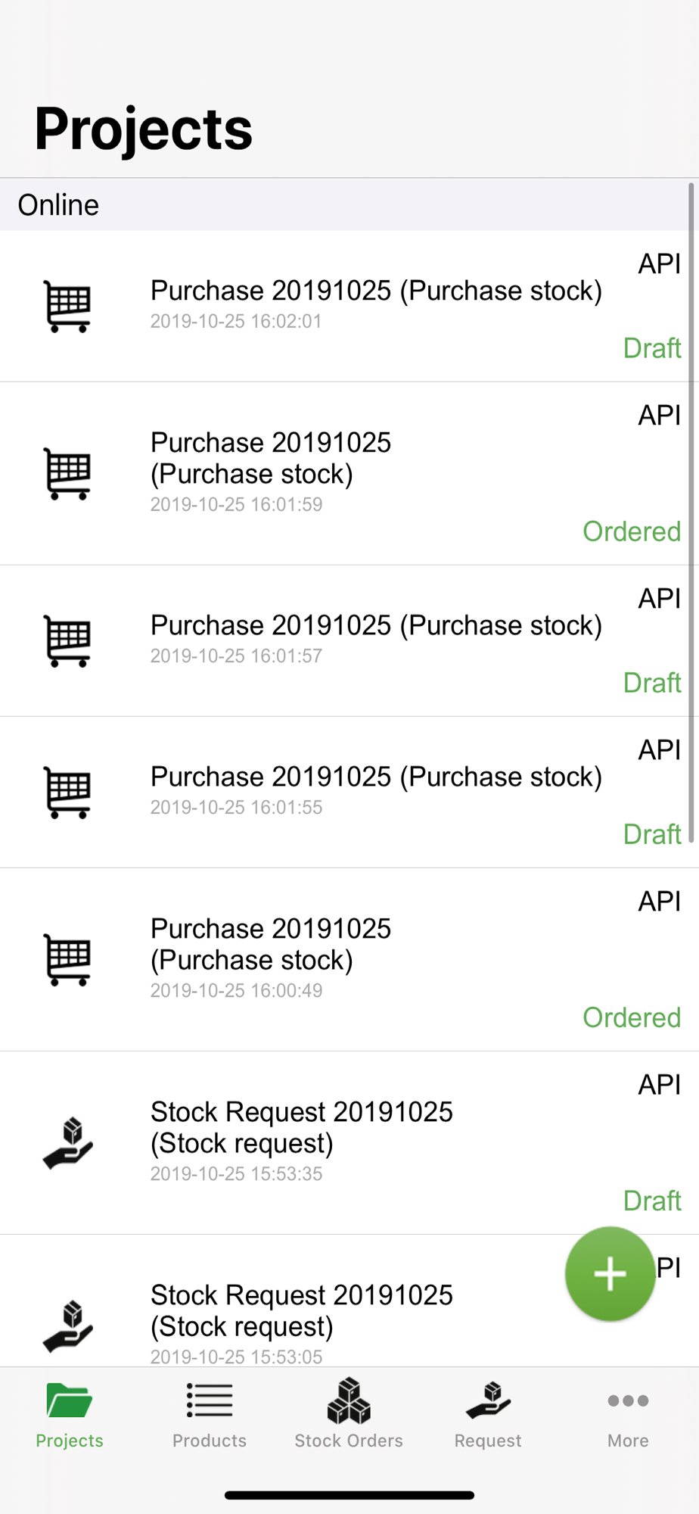Open Purchase 20191025 project dated 16:02:01
This screenshot has height=1514, width=699.
(349, 306)
